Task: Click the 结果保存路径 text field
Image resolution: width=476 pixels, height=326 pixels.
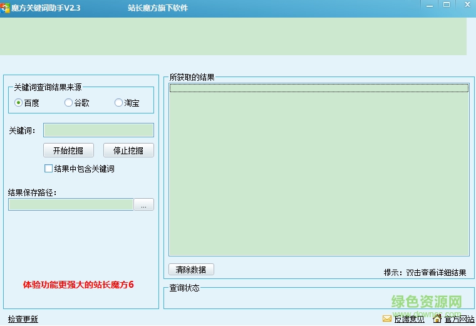Action: click(x=71, y=205)
